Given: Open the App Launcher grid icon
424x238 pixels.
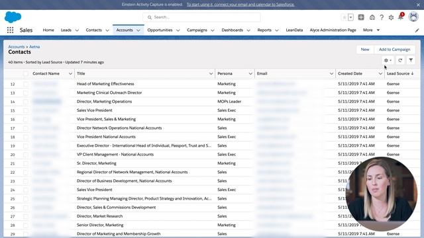Looking at the screenshot, I should point(11,30).
